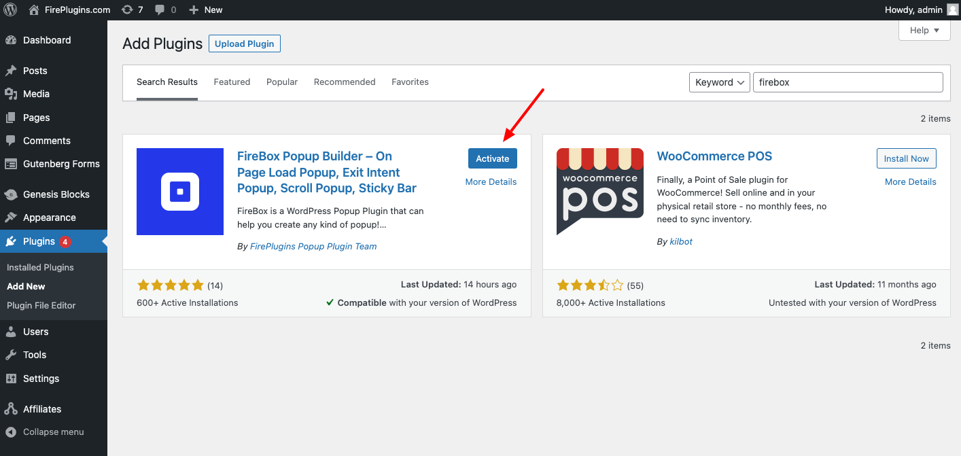Expand the Help dropdown tab
Screen dimensions: 961x456
coord(924,31)
